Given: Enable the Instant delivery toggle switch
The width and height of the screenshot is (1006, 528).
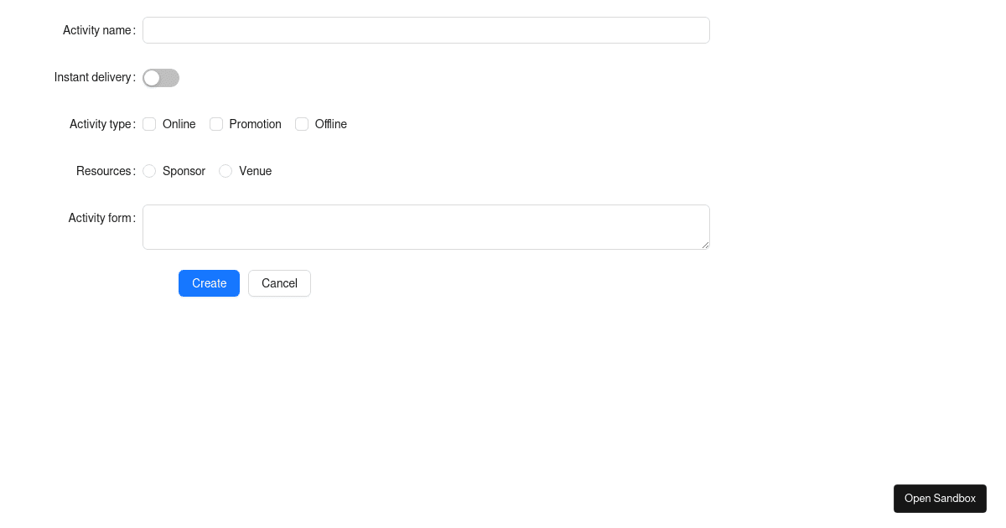Looking at the screenshot, I should pyautogui.click(x=160, y=78).
